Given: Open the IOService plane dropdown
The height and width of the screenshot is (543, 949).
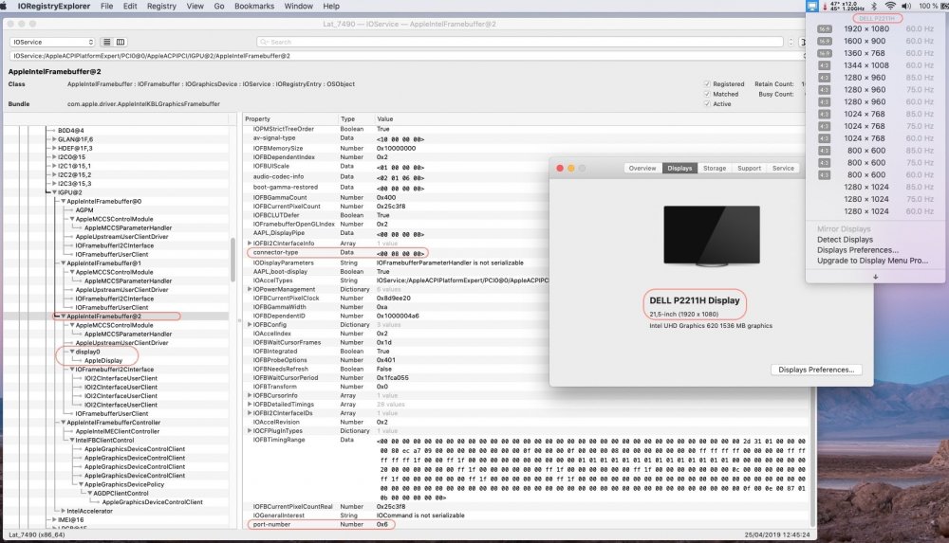Looking at the screenshot, I should [52, 43].
